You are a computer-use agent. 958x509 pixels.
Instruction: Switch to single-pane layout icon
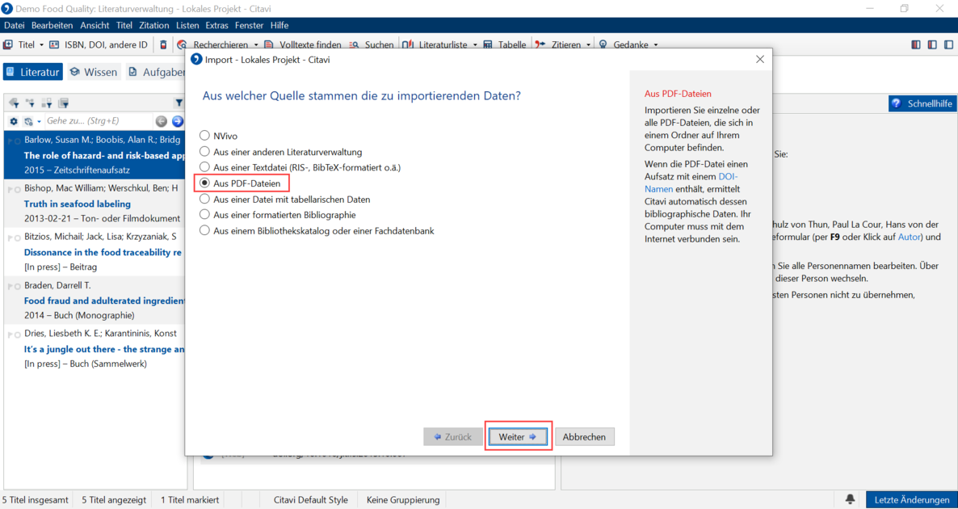pyautogui.click(x=948, y=44)
